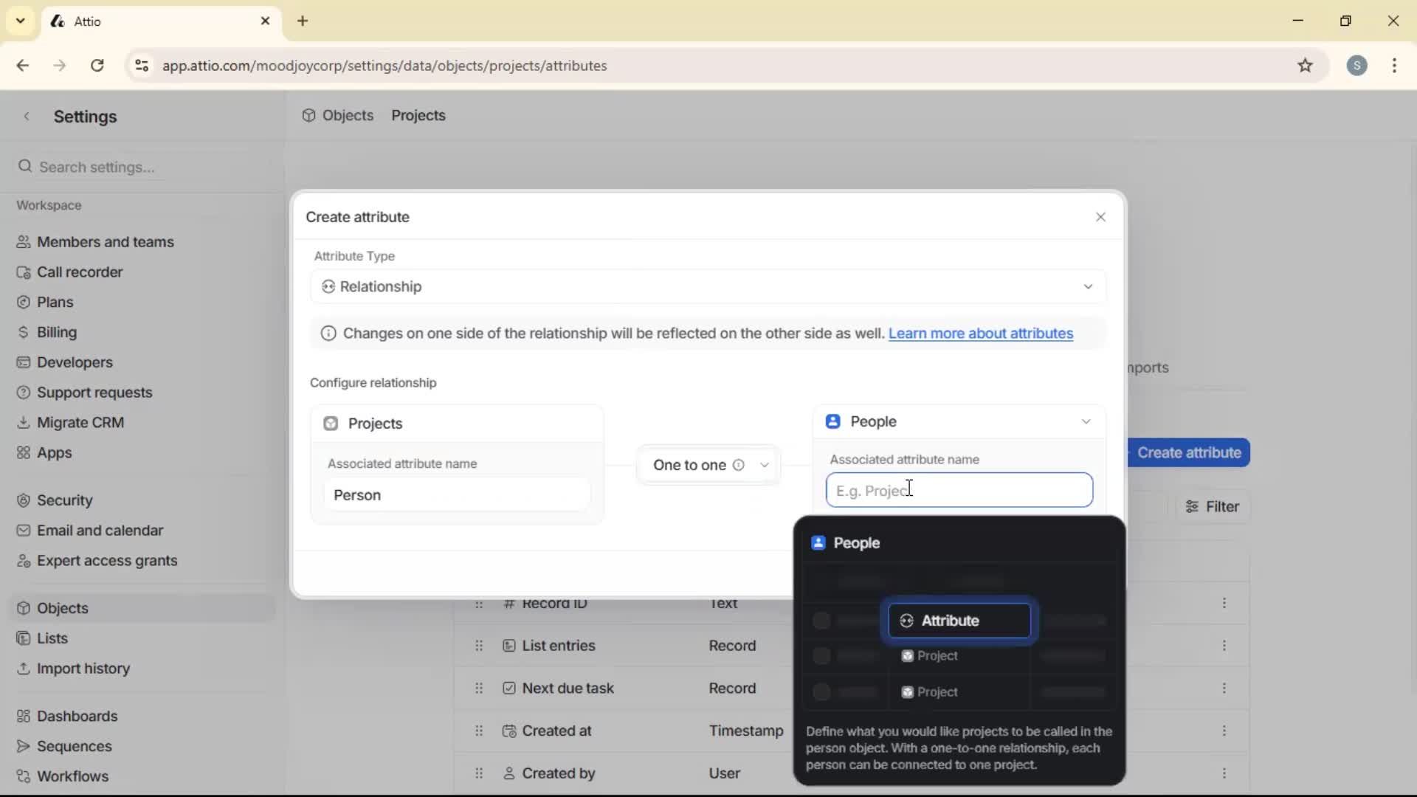
Task: Check the Next due task checkbox icon
Action: 509,687
